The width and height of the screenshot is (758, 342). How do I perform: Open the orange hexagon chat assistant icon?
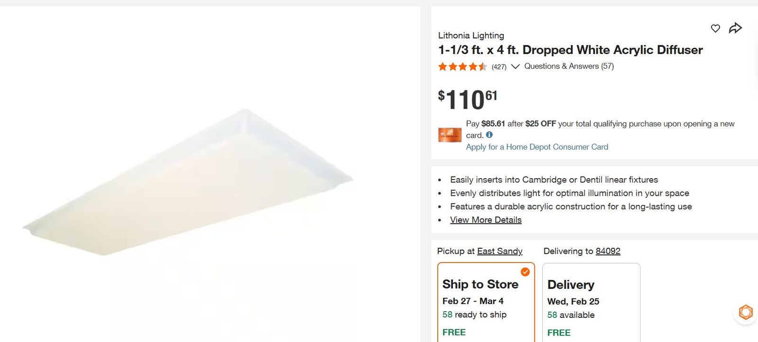click(x=746, y=312)
